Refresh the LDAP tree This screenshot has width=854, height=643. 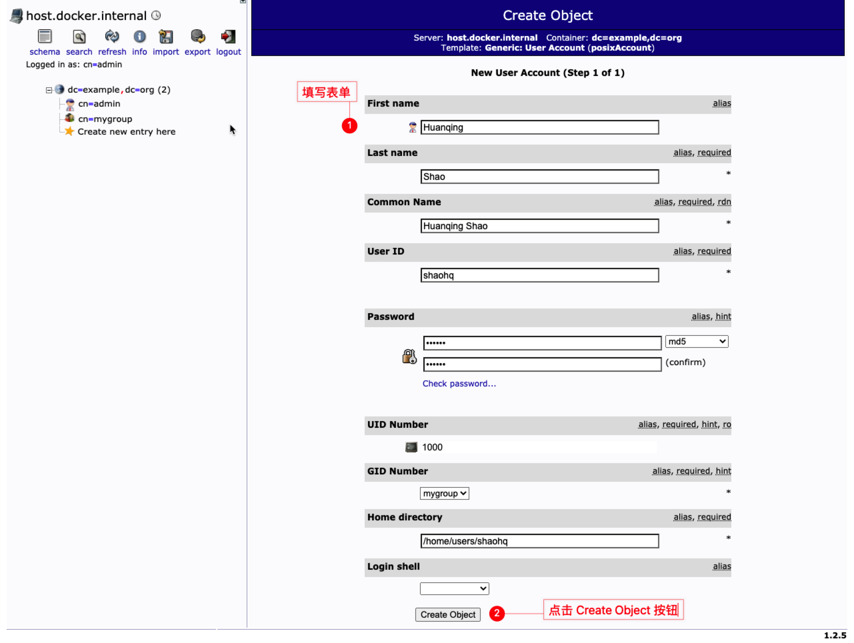tap(112, 37)
